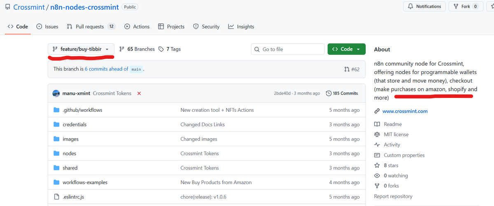
Task: Open commit 'New Buy Products from Amazon'
Action: click(216, 182)
